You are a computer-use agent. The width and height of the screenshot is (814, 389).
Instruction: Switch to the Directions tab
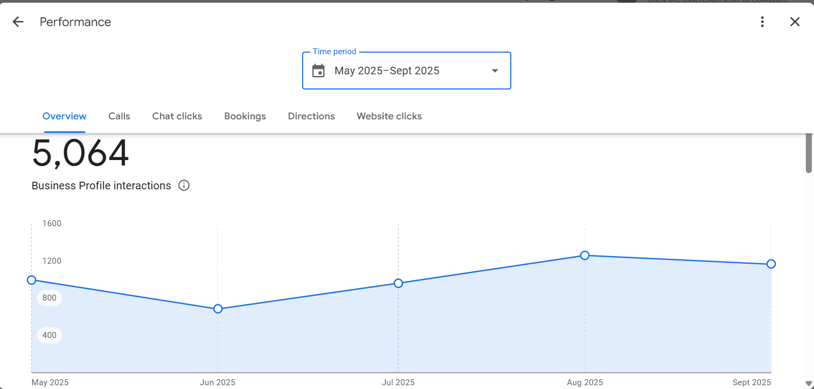[x=311, y=116]
